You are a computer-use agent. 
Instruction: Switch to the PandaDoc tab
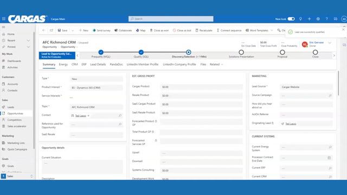click(x=116, y=64)
